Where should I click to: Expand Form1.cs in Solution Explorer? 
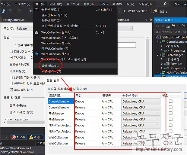[162, 64]
